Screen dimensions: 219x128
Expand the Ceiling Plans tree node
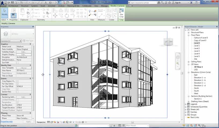click(x=188, y=62)
